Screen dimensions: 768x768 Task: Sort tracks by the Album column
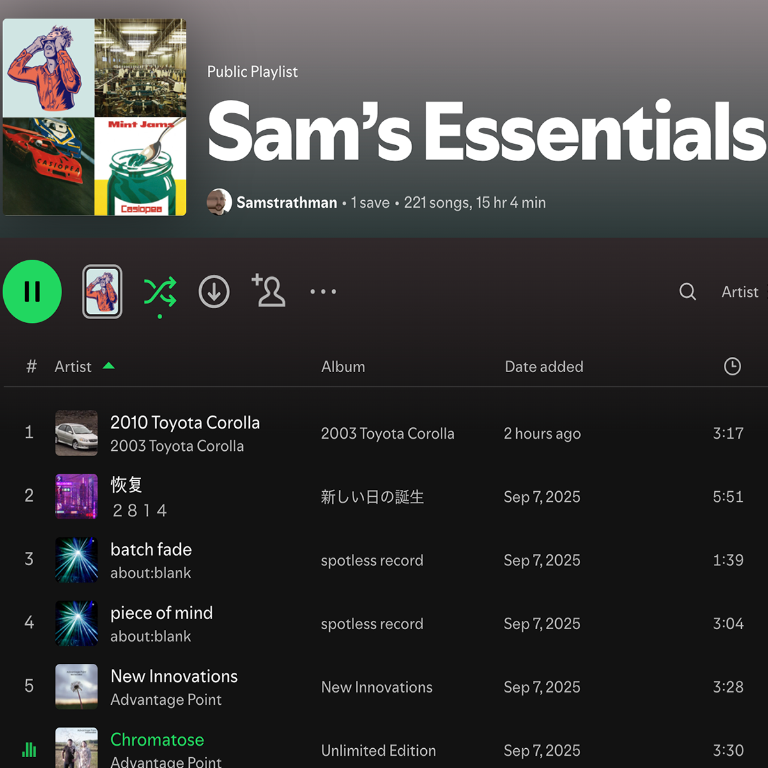coord(343,366)
